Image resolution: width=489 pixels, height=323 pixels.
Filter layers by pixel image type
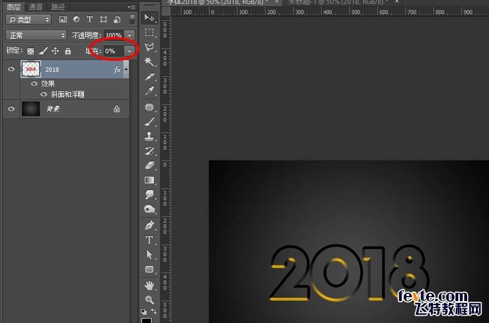click(63, 19)
